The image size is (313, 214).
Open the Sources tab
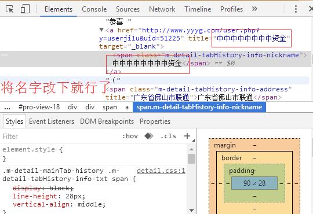[x=128, y=9]
